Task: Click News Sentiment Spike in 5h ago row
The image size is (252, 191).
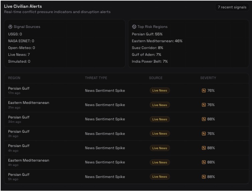Action: (105, 177)
